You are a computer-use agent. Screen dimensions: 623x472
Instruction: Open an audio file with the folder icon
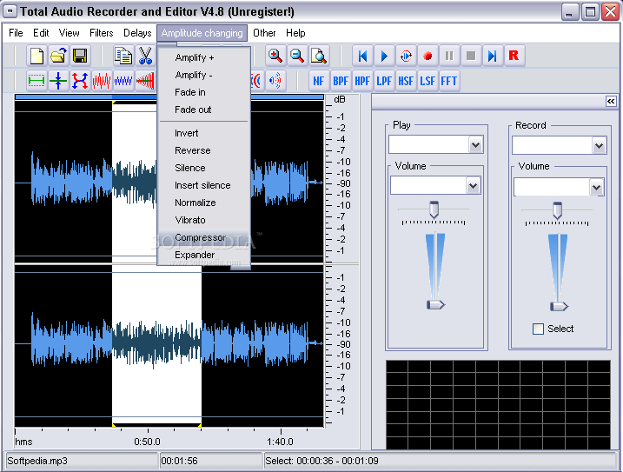coord(58,56)
